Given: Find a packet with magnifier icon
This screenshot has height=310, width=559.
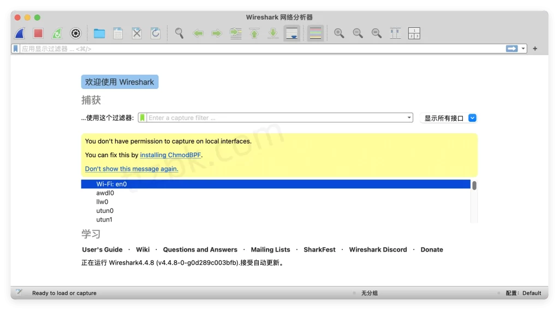Looking at the screenshot, I should point(179,33).
